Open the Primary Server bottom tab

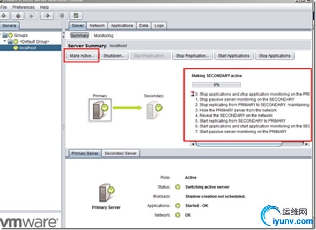tap(85, 153)
